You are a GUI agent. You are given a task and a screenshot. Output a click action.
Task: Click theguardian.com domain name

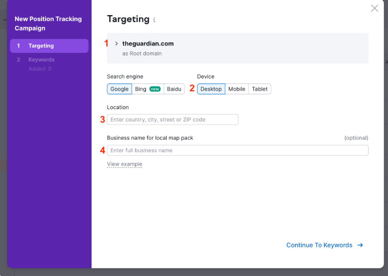pyautogui.click(x=148, y=43)
